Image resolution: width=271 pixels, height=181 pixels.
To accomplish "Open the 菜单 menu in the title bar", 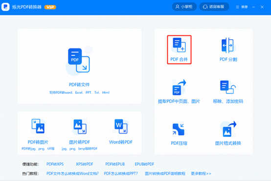I will coord(242,7).
